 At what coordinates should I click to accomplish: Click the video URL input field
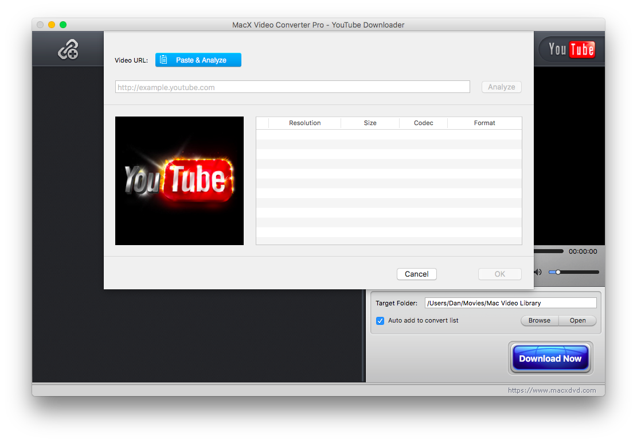(x=292, y=87)
